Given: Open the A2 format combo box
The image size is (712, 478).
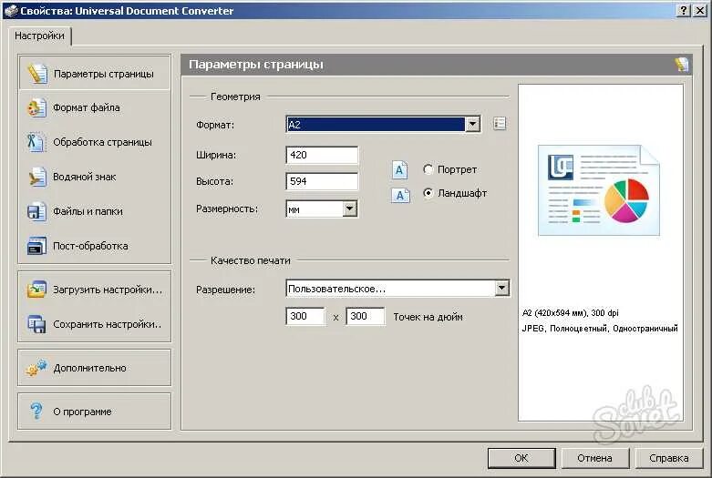Looking at the screenshot, I should (x=383, y=124).
